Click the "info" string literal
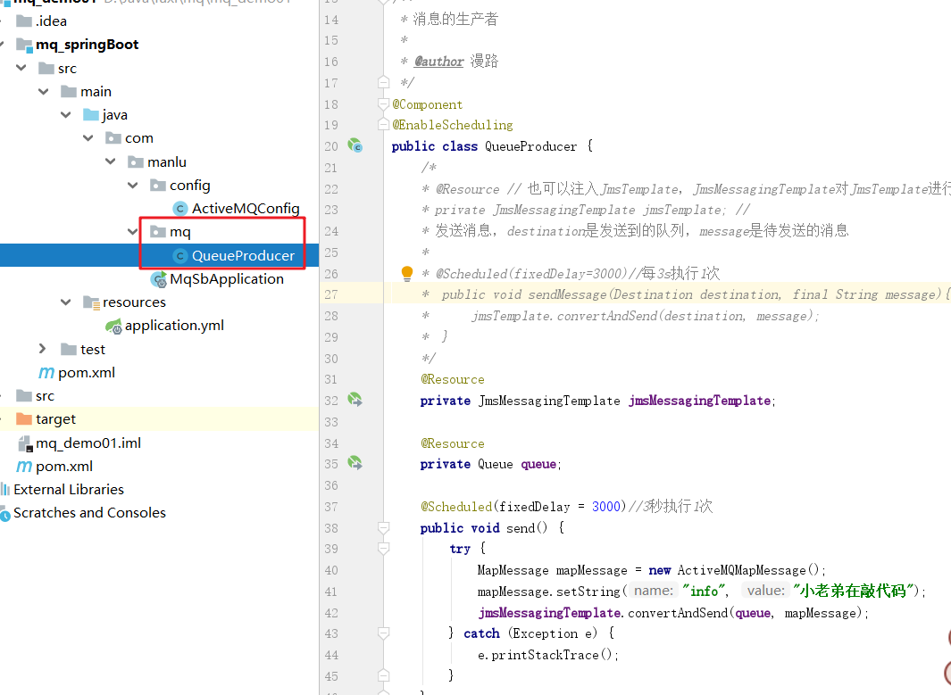Viewport: 951px width, 695px height. pos(705,591)
